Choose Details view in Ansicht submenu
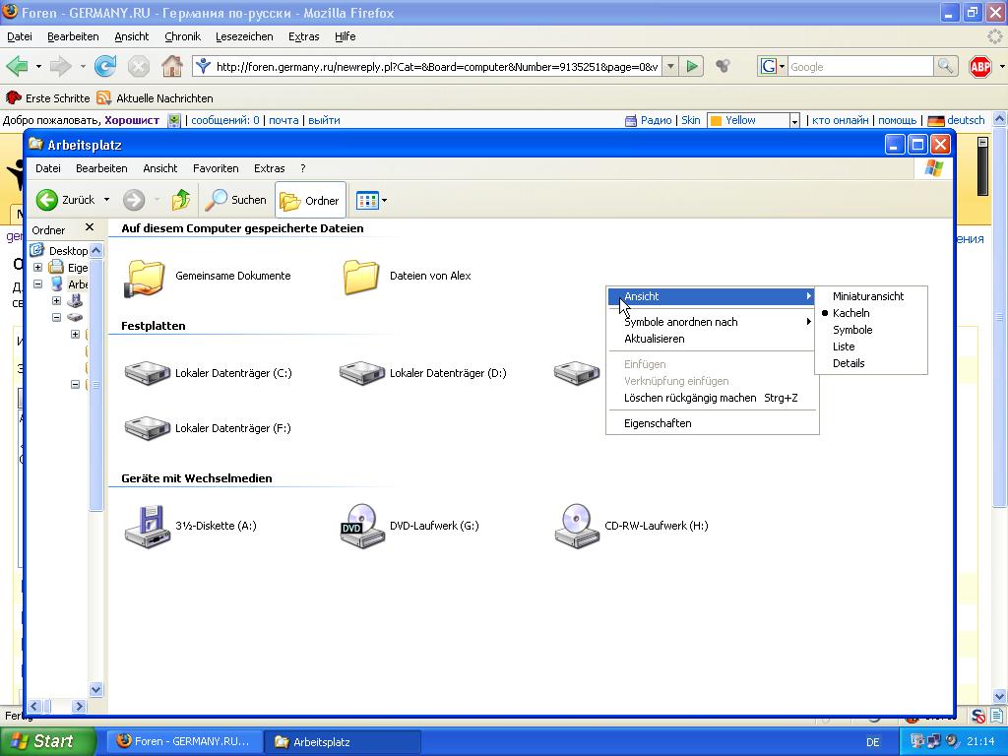The width and height of the screenshot is (1008, 756). [849, 363]
